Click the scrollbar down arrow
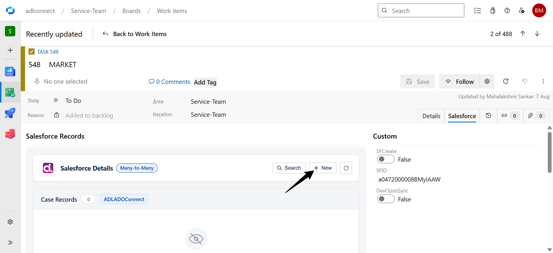The height and width of the screenshot is (253, 553). click(550, 250)
